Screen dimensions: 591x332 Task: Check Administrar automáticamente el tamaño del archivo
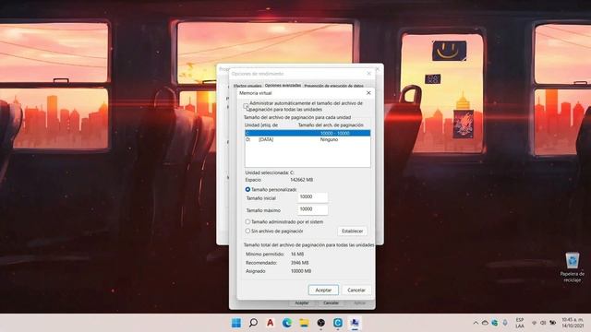point(246,106)
